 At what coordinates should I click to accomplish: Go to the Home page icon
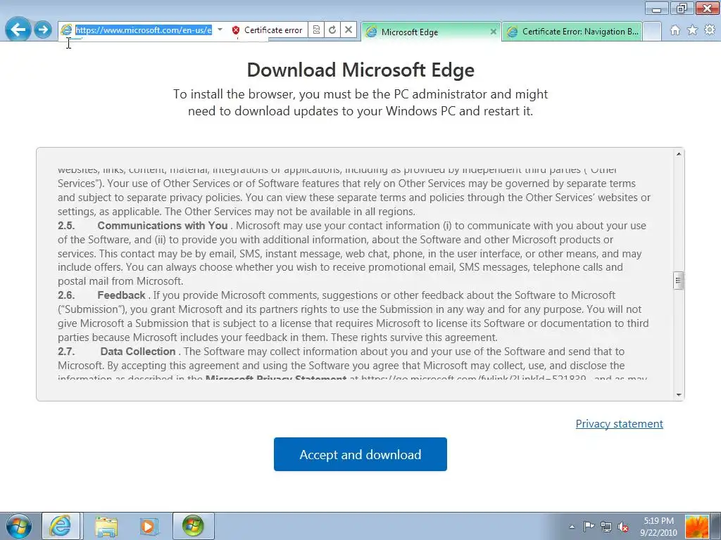coord(675,30)
